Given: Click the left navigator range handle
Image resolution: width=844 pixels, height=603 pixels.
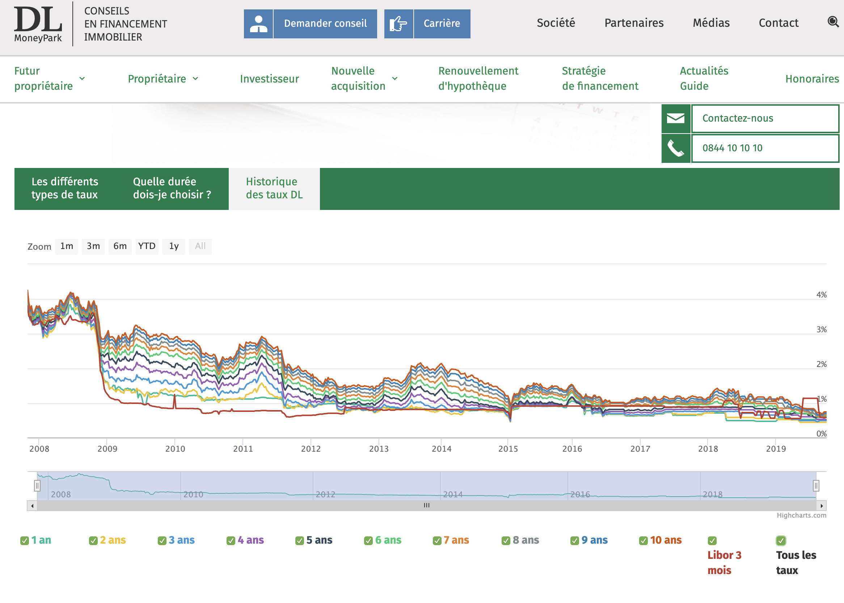Looking at the screenshot, I should [37, 486].
